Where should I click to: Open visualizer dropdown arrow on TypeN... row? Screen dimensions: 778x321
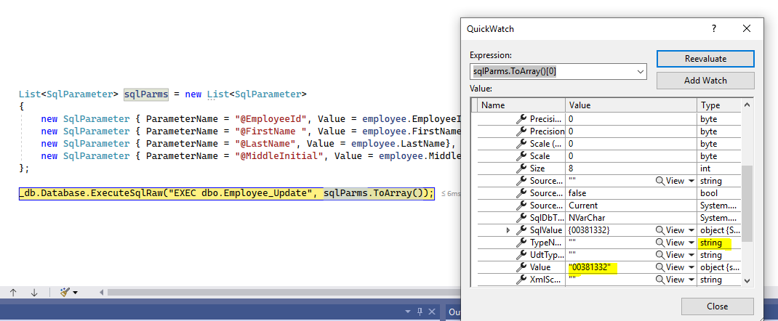pos(691,243)
